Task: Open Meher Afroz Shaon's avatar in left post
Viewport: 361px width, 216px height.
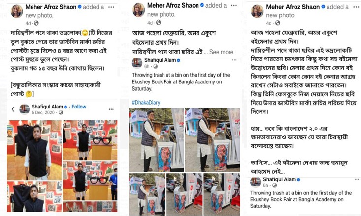Action: 17,11
